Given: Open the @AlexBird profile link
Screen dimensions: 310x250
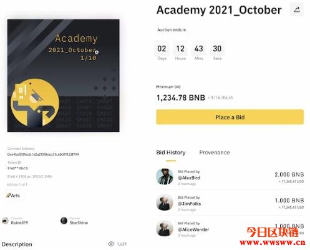Looking at the screenshot, I should [189, 177].
